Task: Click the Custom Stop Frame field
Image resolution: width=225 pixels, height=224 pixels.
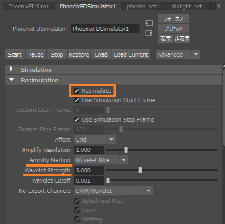Action: click(x=89, y=129)
